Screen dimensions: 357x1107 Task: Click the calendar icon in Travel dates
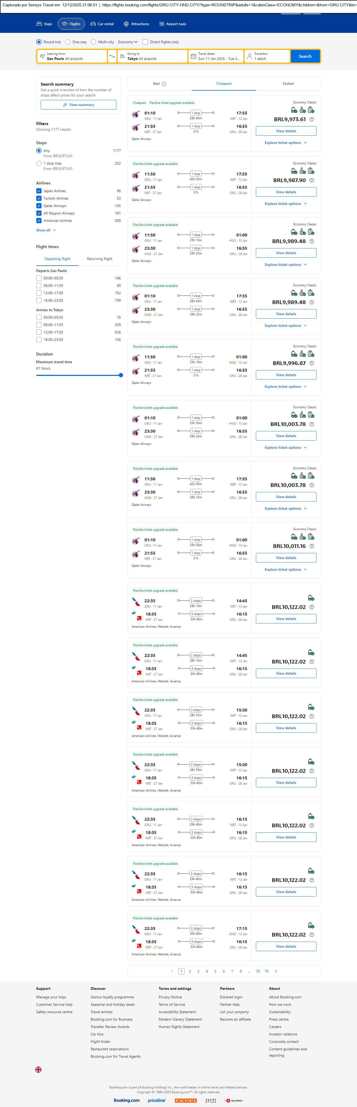tap(193, 56)
